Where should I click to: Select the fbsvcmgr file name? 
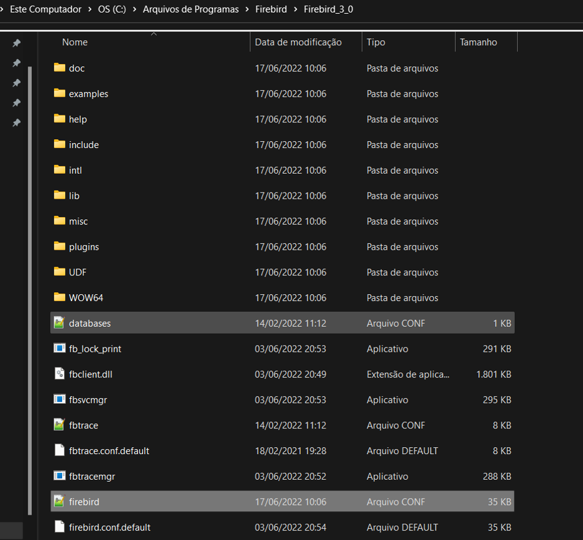pos(88,400)
